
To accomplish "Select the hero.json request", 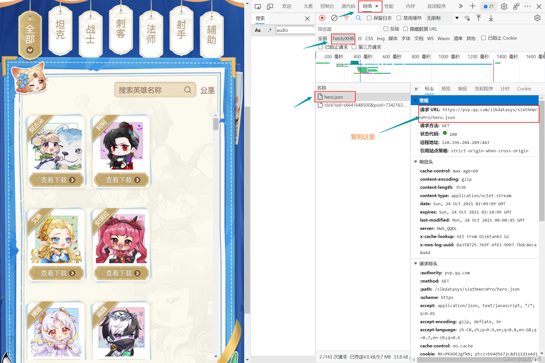I will (x=363, y=97).
